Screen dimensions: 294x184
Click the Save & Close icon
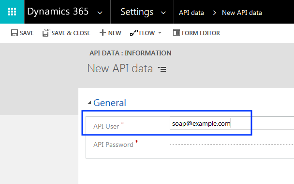click(x=46, y=33)
